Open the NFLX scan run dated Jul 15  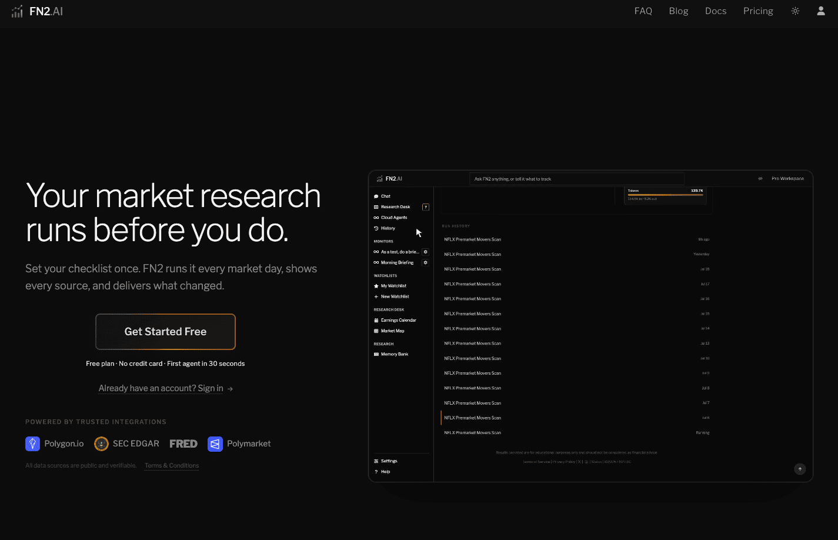click(x=576, y=314)
